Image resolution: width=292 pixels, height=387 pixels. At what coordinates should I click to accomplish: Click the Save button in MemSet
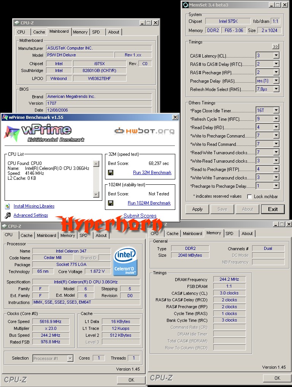point(222,209)
